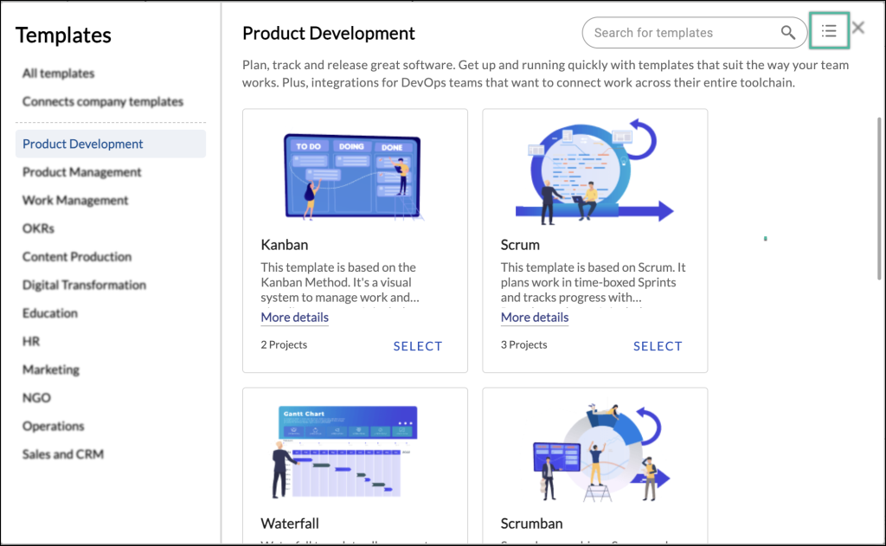
Task: Click the '2 Projects' count
Action: pyautogui.click(x=284, y=344)
